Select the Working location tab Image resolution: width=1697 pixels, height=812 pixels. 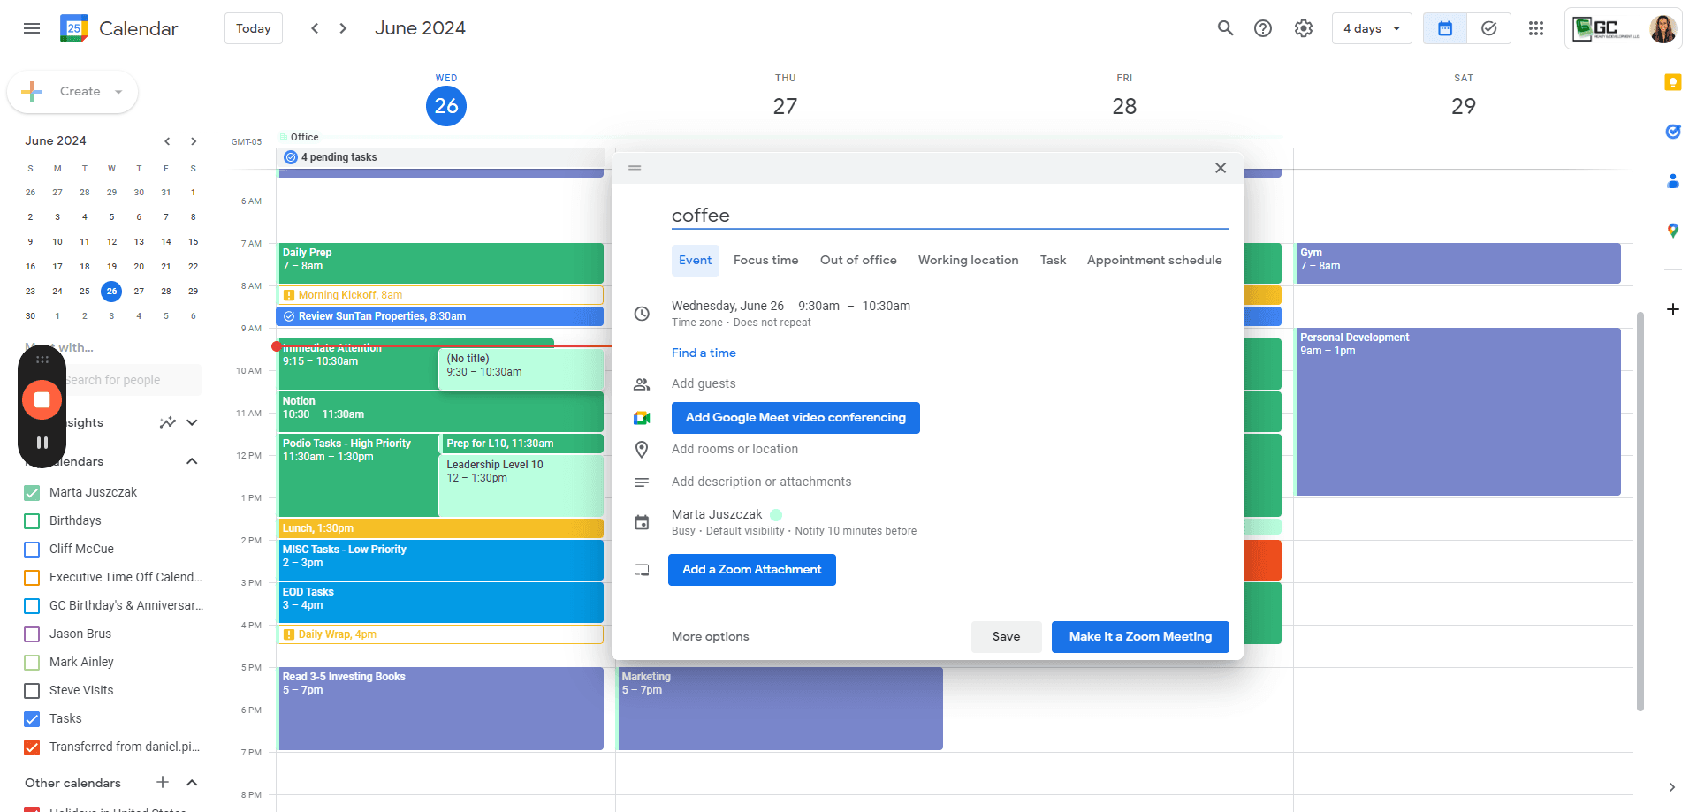pos(968,260)
